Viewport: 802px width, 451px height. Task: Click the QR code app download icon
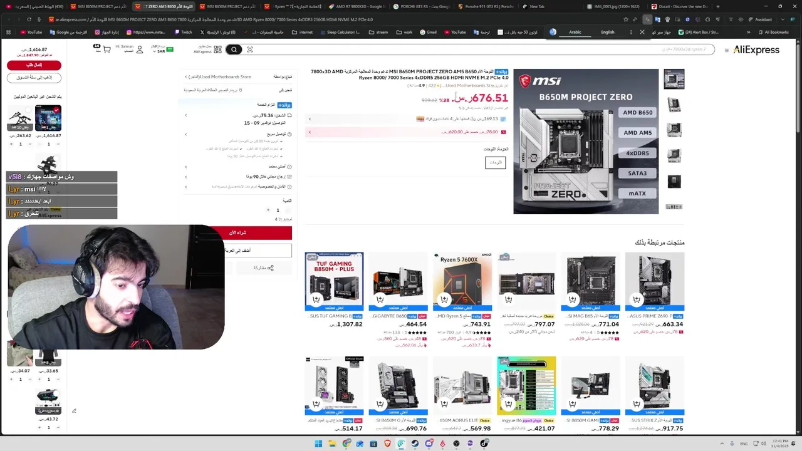point(217,49)
